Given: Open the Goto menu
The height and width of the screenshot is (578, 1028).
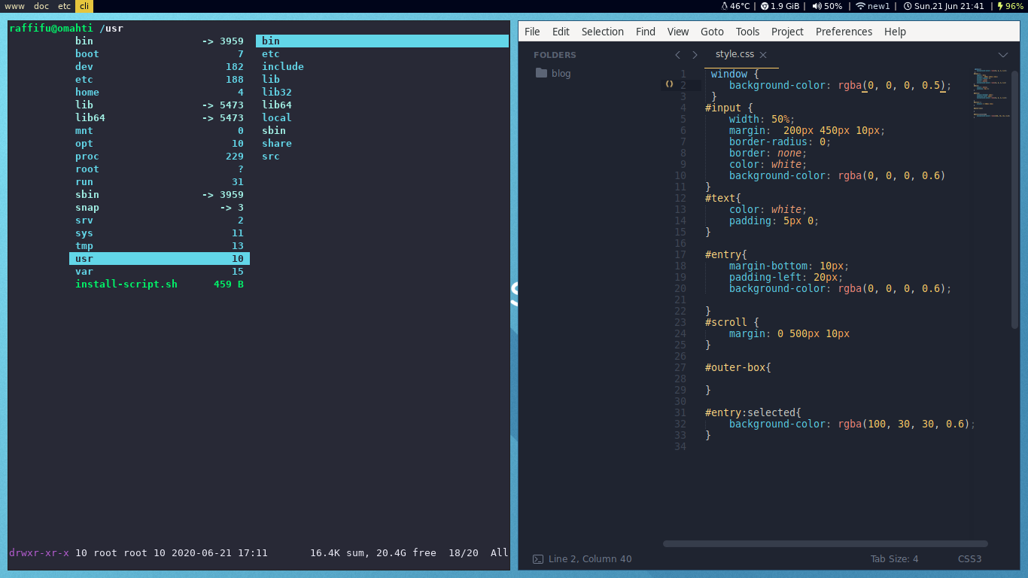Looking at the screenshot, I should [x=712, y=32].
